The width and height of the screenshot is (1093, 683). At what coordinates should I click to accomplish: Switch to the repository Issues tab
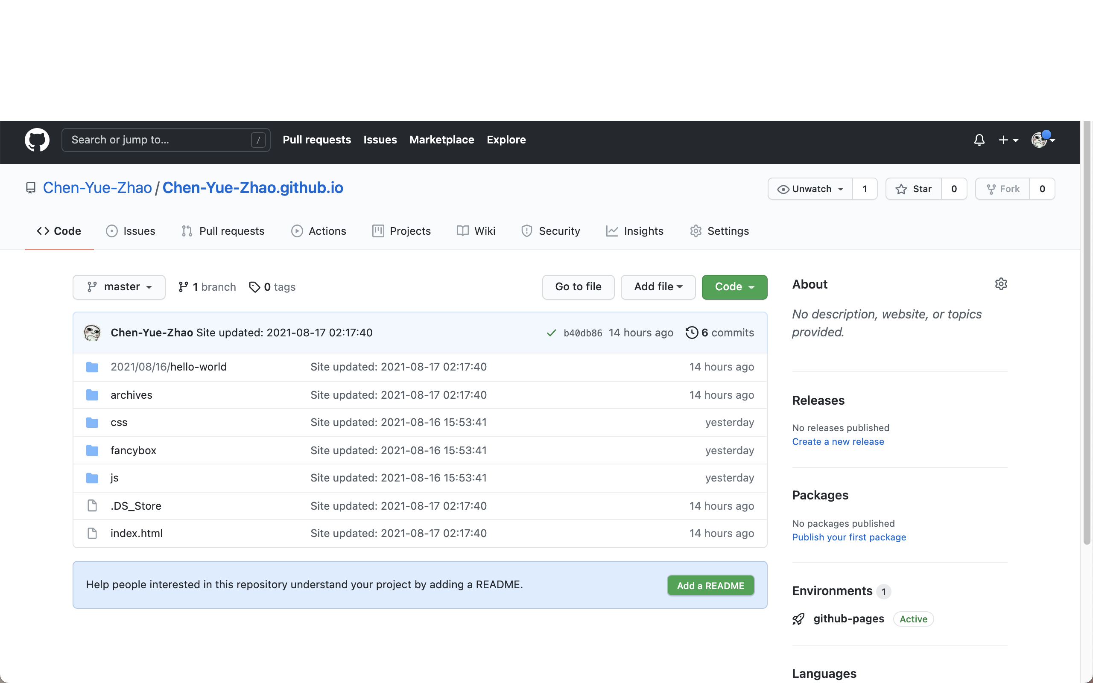131,231
